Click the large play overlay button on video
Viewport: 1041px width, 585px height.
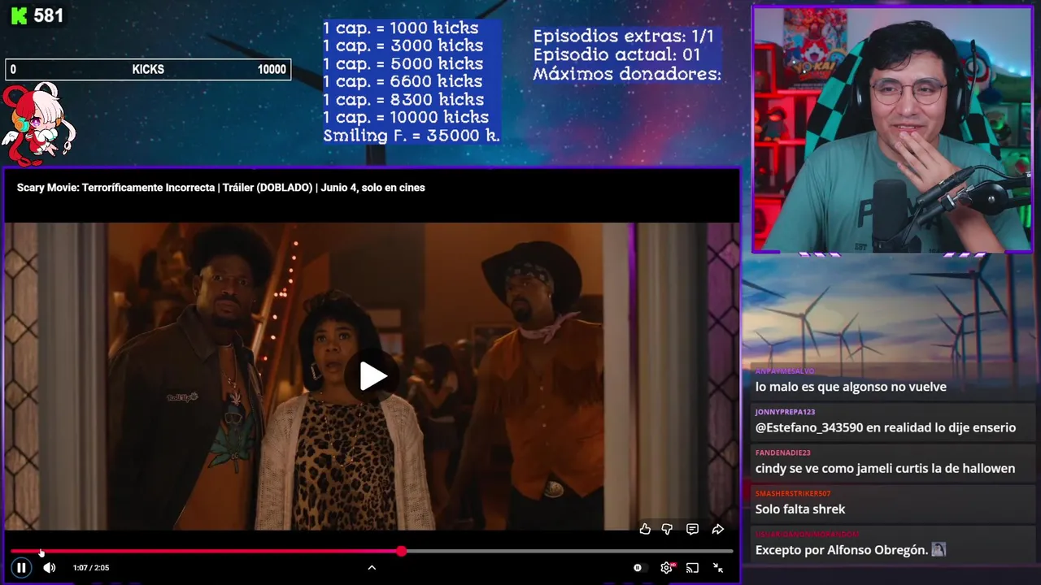373,376
